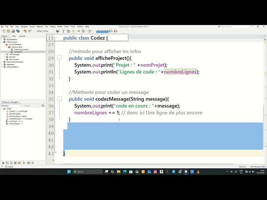Open VLC media player from the taskbar

(x=198, y=172)
